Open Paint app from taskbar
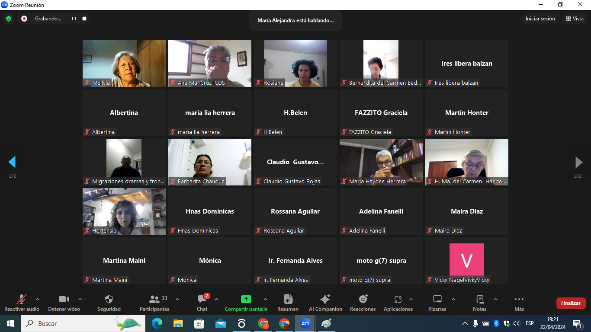Image resolution: width=591 pixels, height=332 pixels. [327, 323]
